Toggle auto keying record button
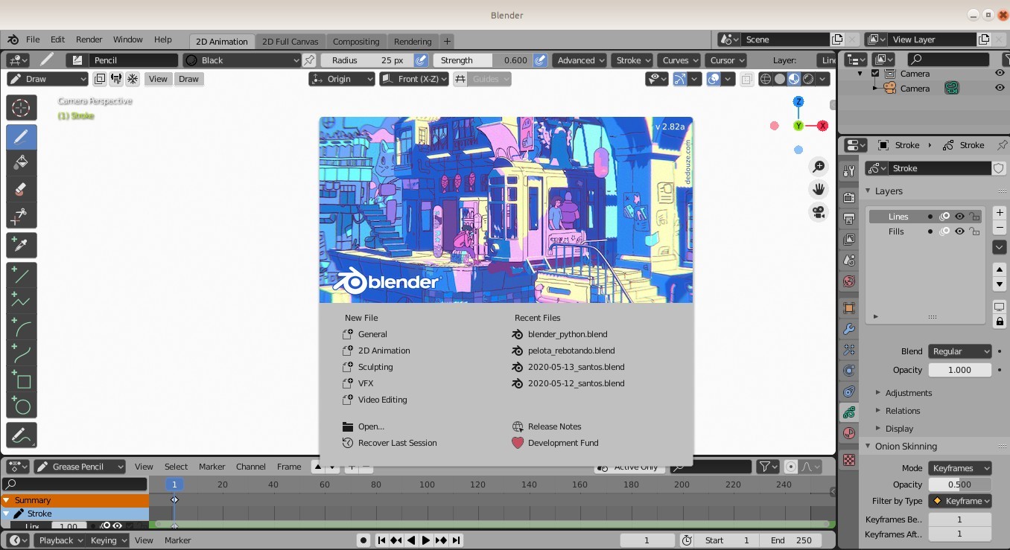The image size is (1010, 550). pos(363,540)
